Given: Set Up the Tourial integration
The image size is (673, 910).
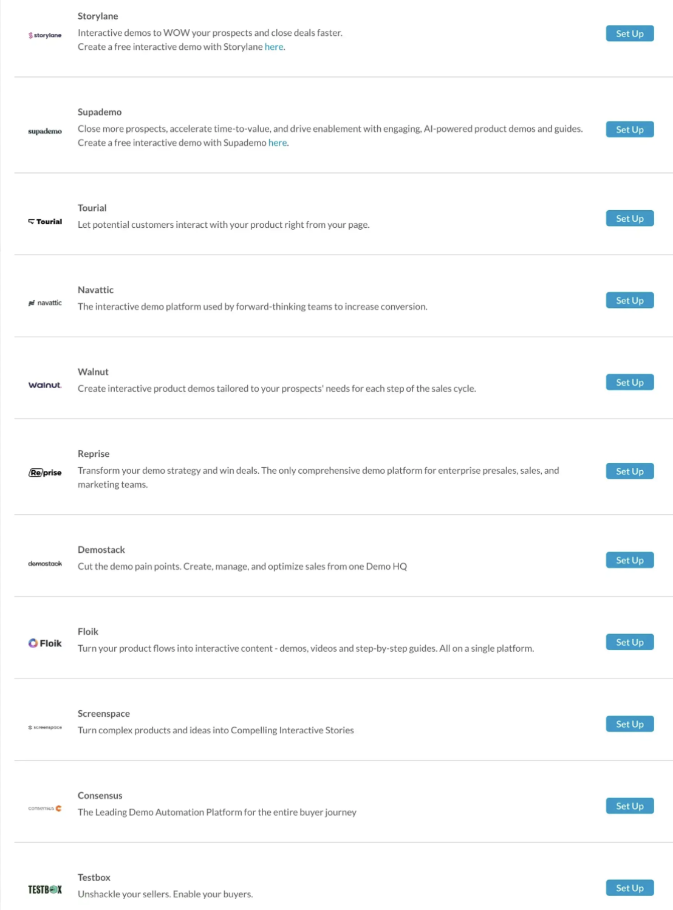Looking at the screenshot, I should pos(629,218).
